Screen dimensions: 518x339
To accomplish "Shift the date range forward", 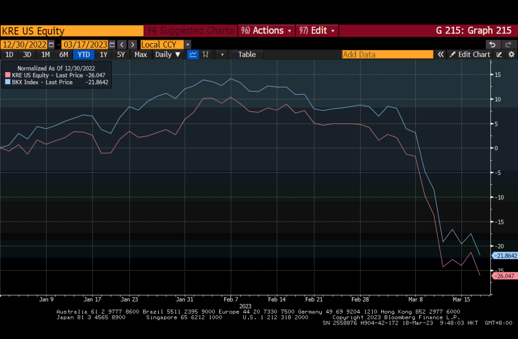I will pyautogui.click(x=132, y=44).
